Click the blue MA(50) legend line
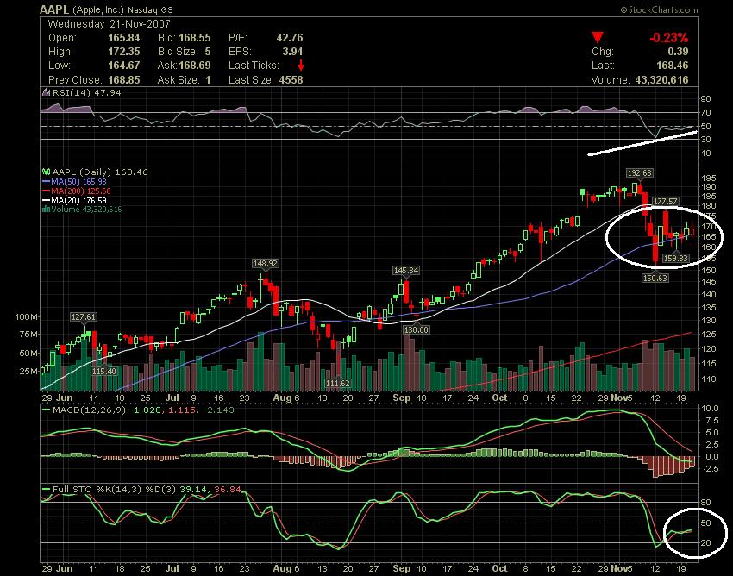733x576 pixels. pos(46,182)
